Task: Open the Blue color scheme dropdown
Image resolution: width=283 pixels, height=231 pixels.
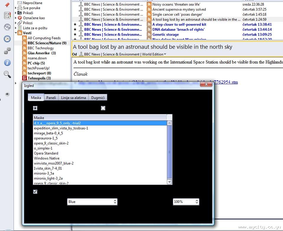Action: click(x=92, y=201)
